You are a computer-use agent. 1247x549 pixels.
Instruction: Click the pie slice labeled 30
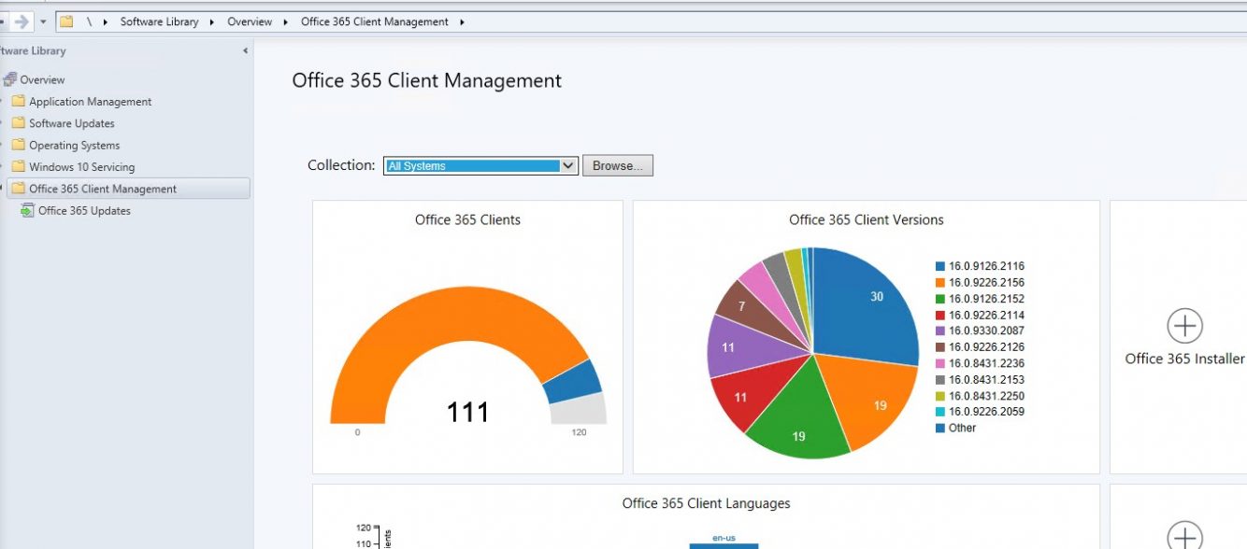[x=876, y=296]
